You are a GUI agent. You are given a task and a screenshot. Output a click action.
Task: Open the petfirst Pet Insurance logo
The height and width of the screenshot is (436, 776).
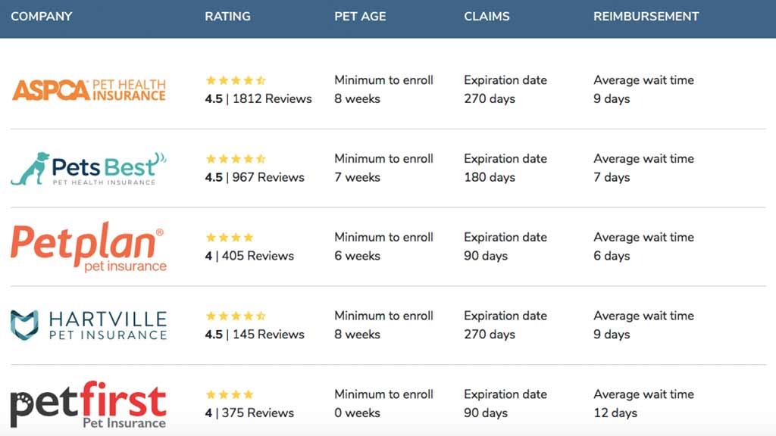[x=89, y=404]
